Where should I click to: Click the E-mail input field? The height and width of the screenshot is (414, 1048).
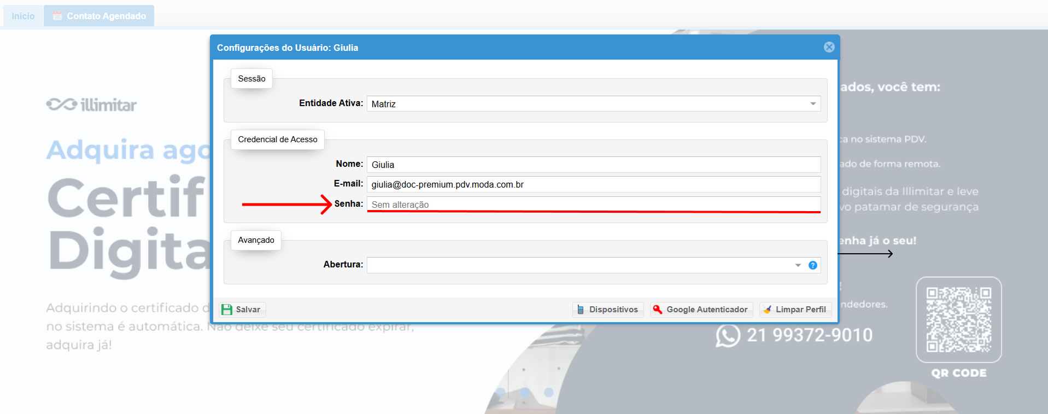pyautogui.click(x=593, y=184)
